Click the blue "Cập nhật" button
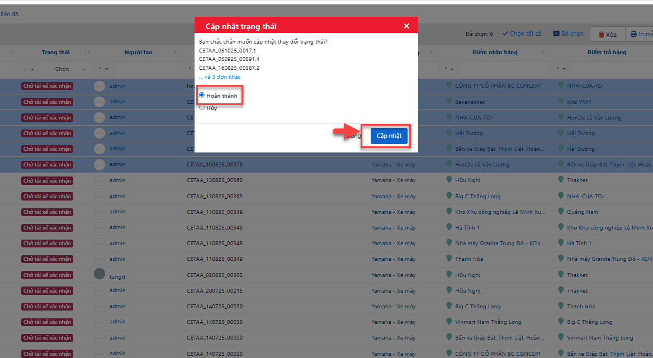 (389, 136)
